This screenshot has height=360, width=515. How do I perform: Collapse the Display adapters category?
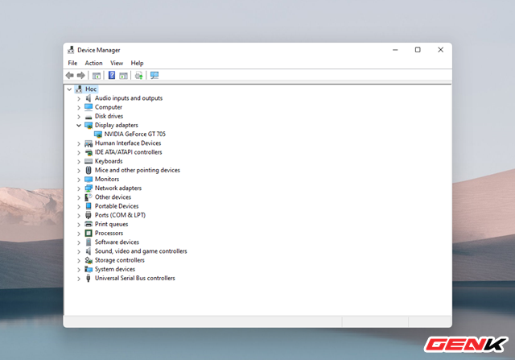point(79,126)
